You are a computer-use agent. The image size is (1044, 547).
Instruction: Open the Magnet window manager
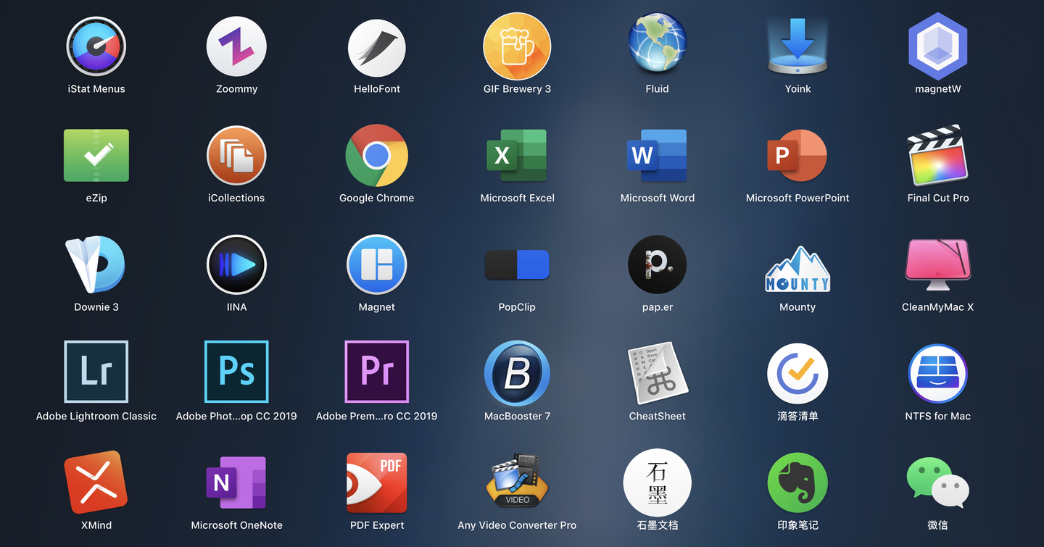click(x=377, y=264)
